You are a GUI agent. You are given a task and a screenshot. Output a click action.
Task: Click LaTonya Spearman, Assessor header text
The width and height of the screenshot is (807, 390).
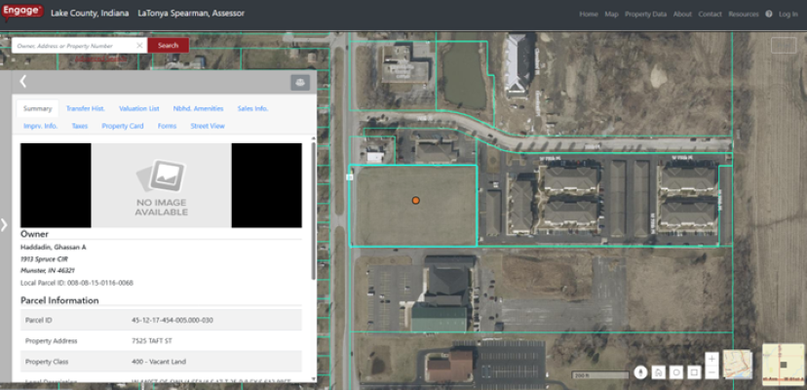click(x=191, y=13)
